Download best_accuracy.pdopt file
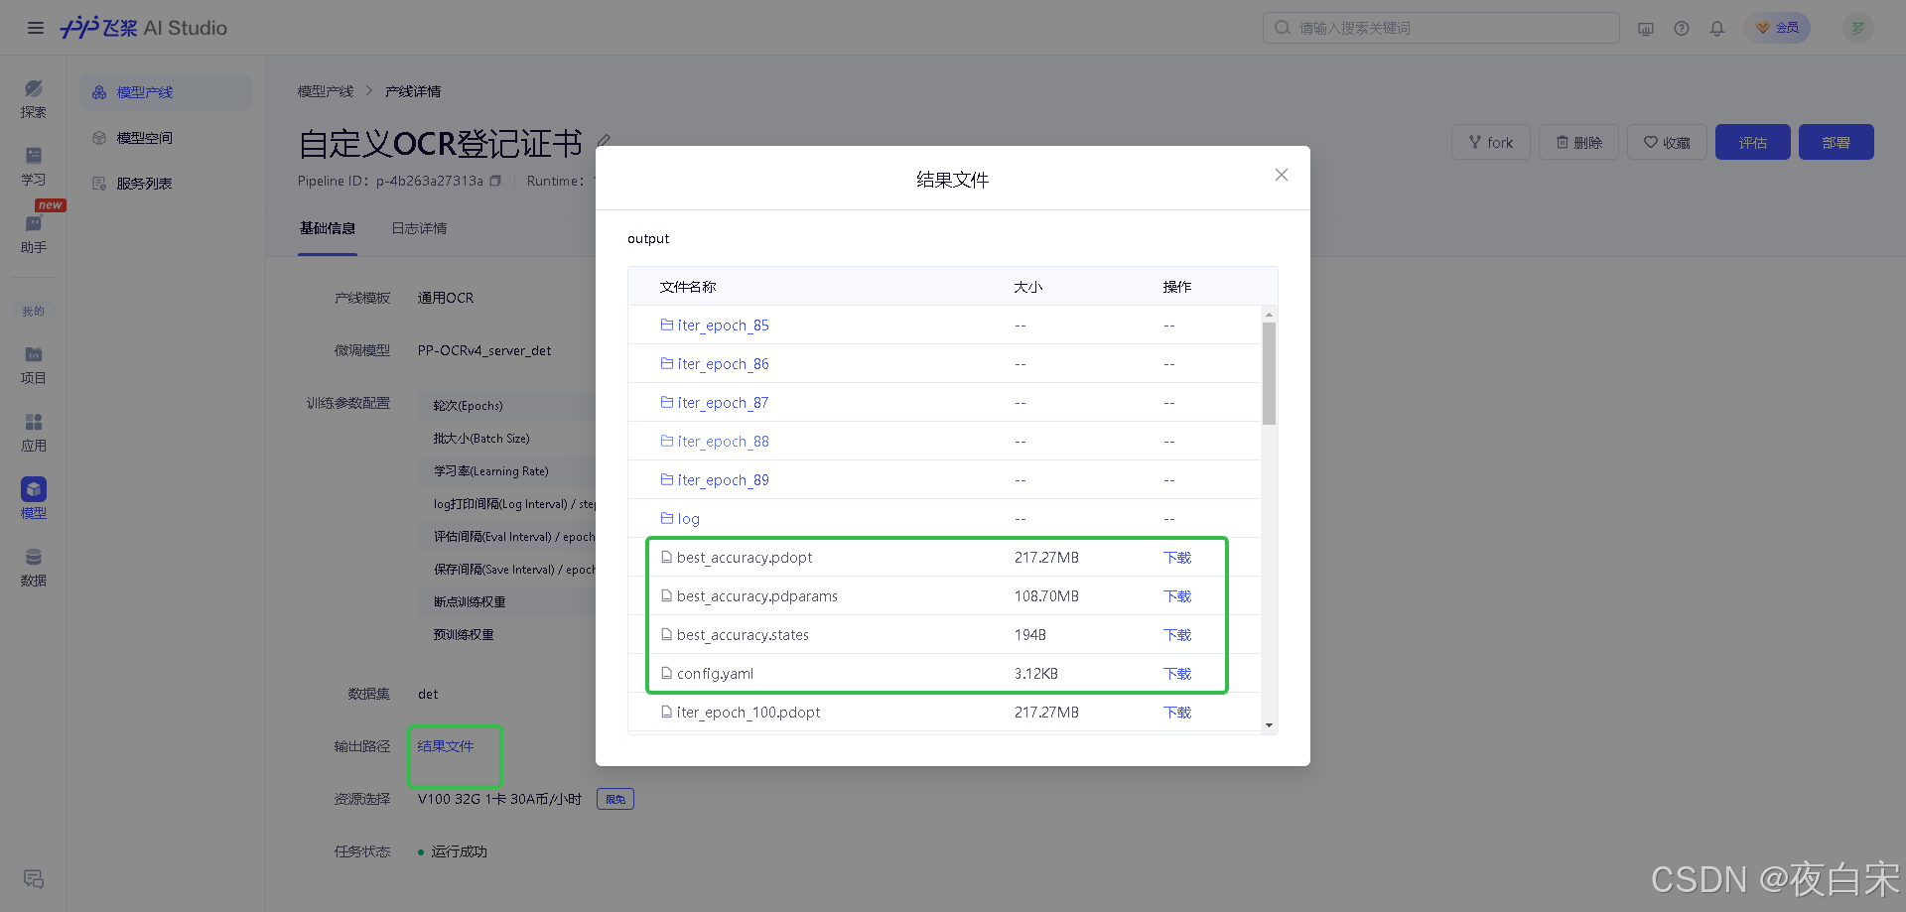 tap(1177, 558)
